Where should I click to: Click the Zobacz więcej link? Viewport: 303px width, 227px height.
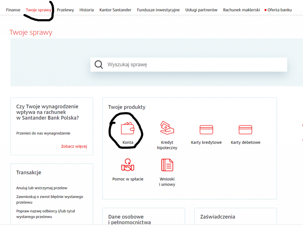74,147
